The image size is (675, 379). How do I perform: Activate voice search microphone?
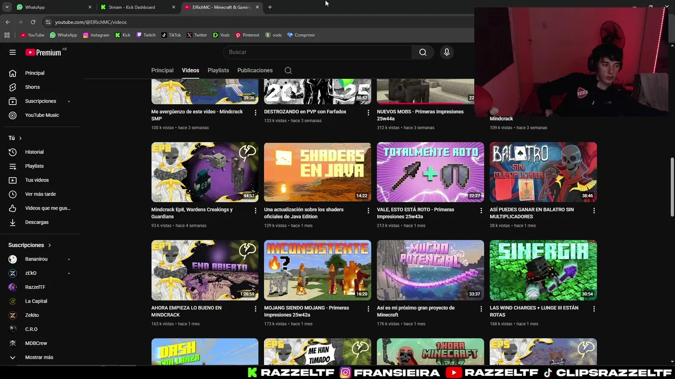(447, 52)
